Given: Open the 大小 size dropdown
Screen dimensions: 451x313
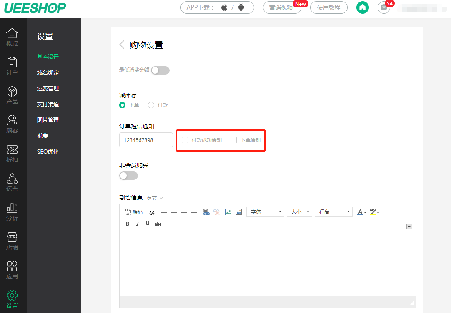Looking at the screenshot, I should [299, 212].
